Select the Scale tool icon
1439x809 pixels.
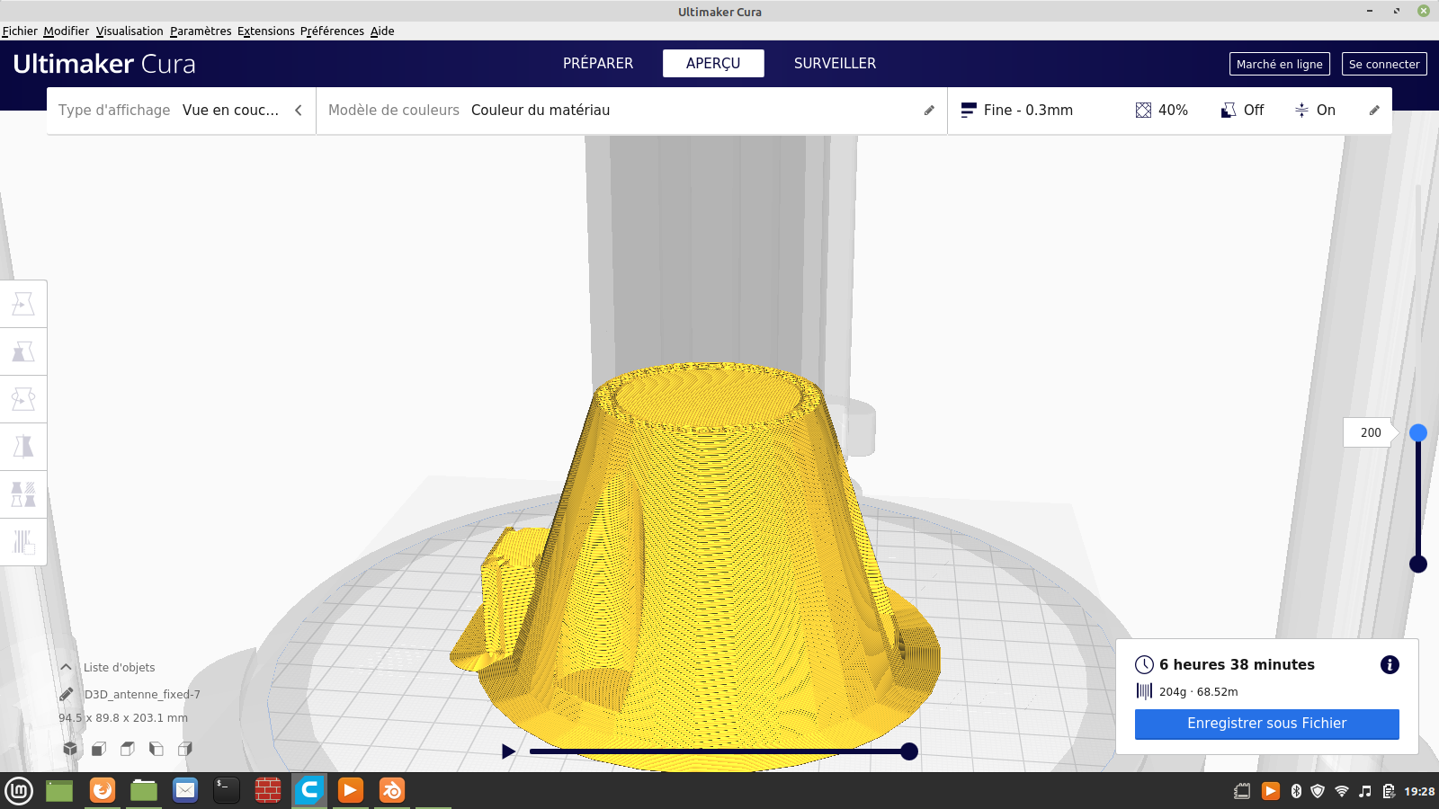pyautogui.click(x=23, y=351)
